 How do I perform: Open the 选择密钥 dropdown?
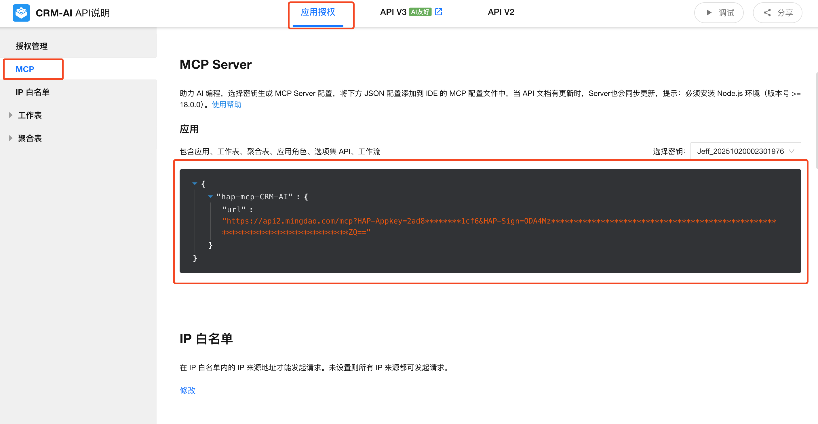point(745,151)
